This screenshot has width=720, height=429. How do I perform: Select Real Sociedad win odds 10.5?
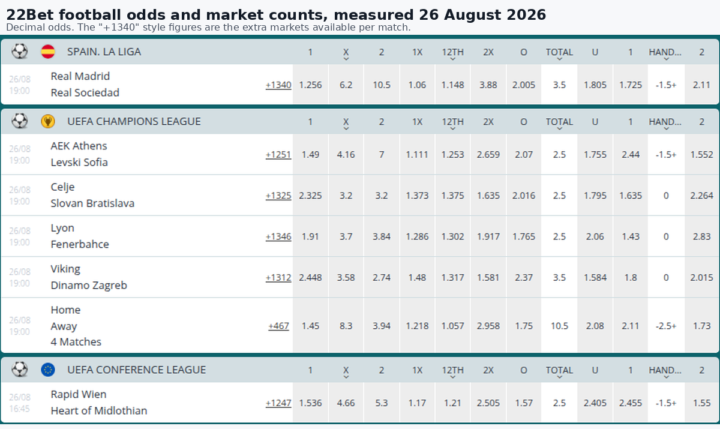(382, 85)
